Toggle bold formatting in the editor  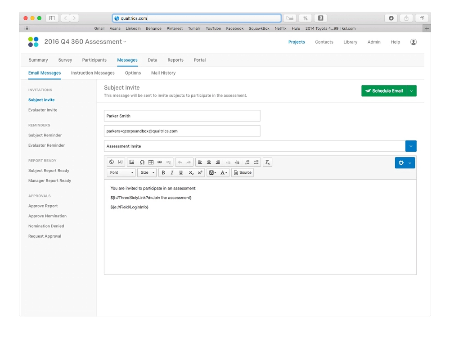pyautogui.click(x=163, y=172)
